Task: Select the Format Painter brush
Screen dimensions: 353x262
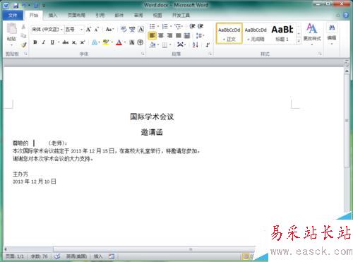Action: coord(23,44)
